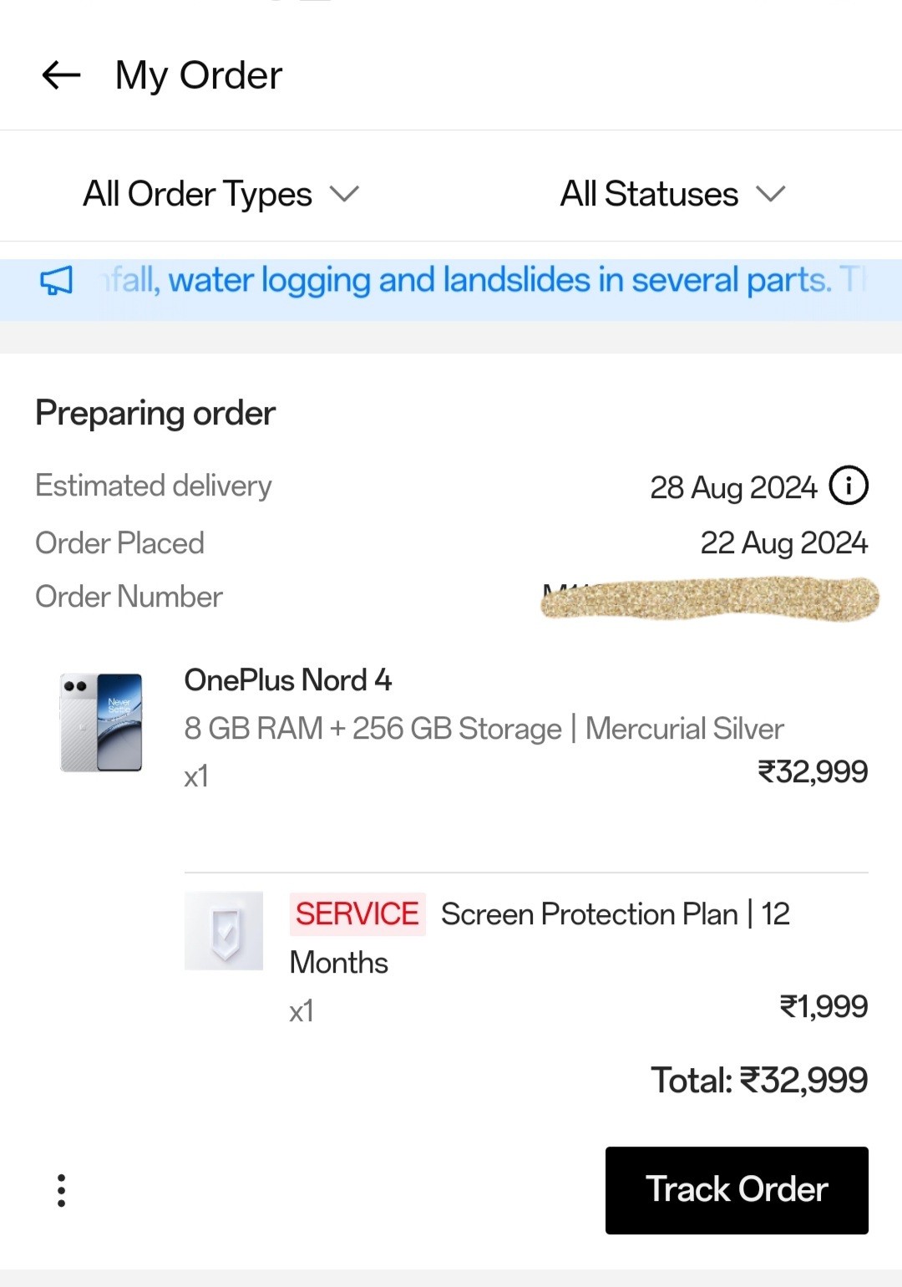Tap the back arrow icon
This screenshot has width=902, height=1287.
61,75
